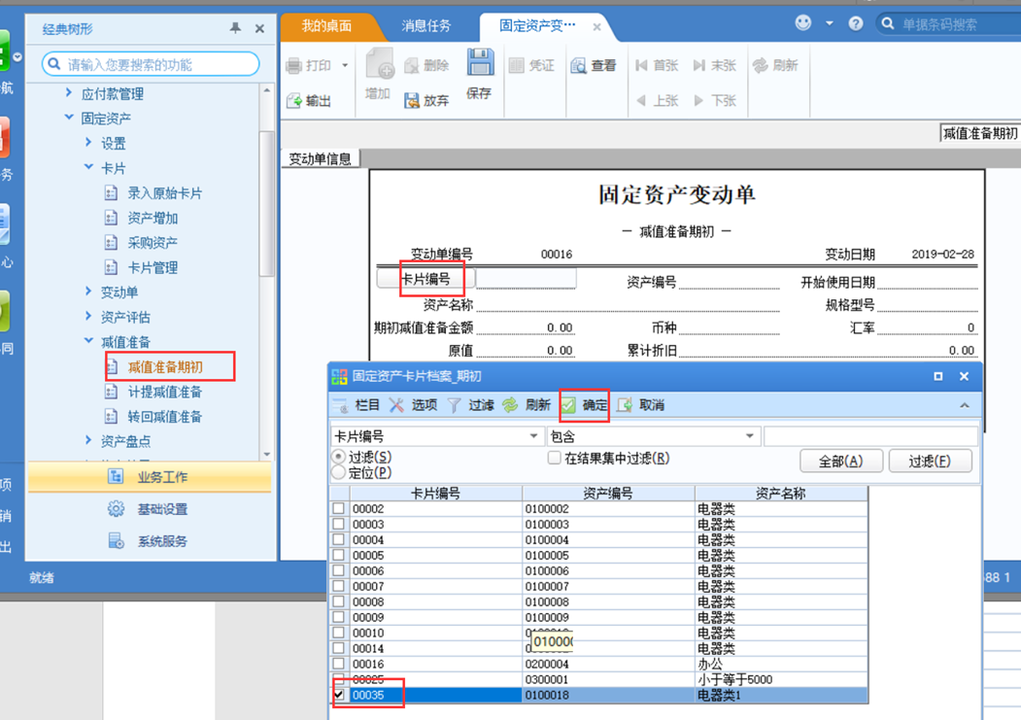The width and height of the screenshot is (1021, 720).
Task: Click the 卡片编号 lookup button on form
Action: (425, 279)
